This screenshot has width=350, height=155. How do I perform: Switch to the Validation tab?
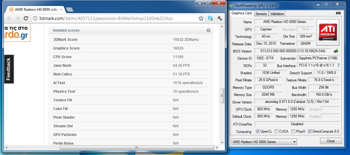[x=277, y=14]
